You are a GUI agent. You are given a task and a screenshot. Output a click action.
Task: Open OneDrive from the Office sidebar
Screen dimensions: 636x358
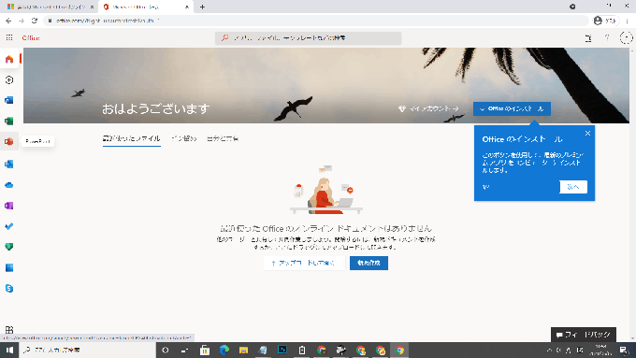tap(9, 185)
